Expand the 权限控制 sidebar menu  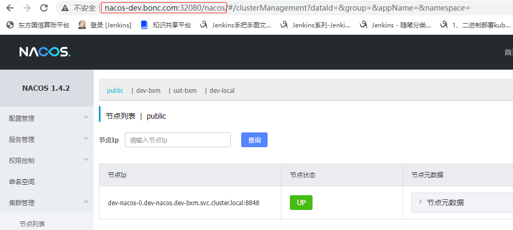click(x=47, y=160)
